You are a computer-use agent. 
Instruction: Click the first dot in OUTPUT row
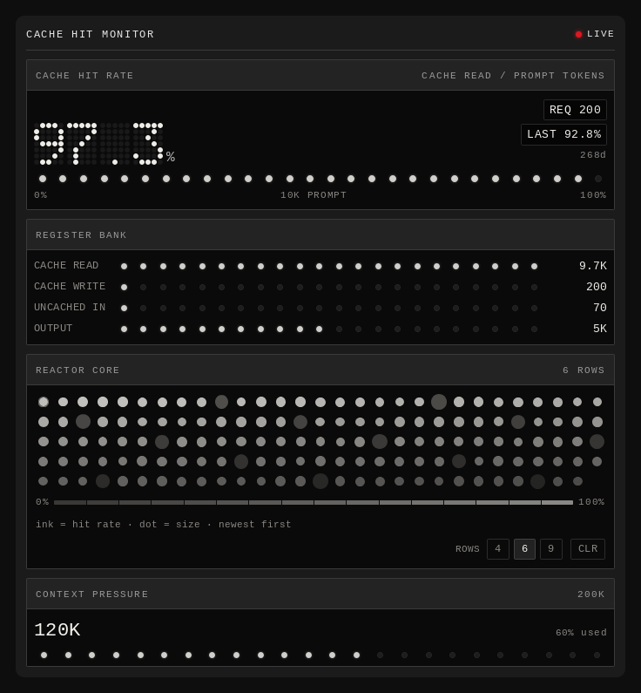coord(124,330)
